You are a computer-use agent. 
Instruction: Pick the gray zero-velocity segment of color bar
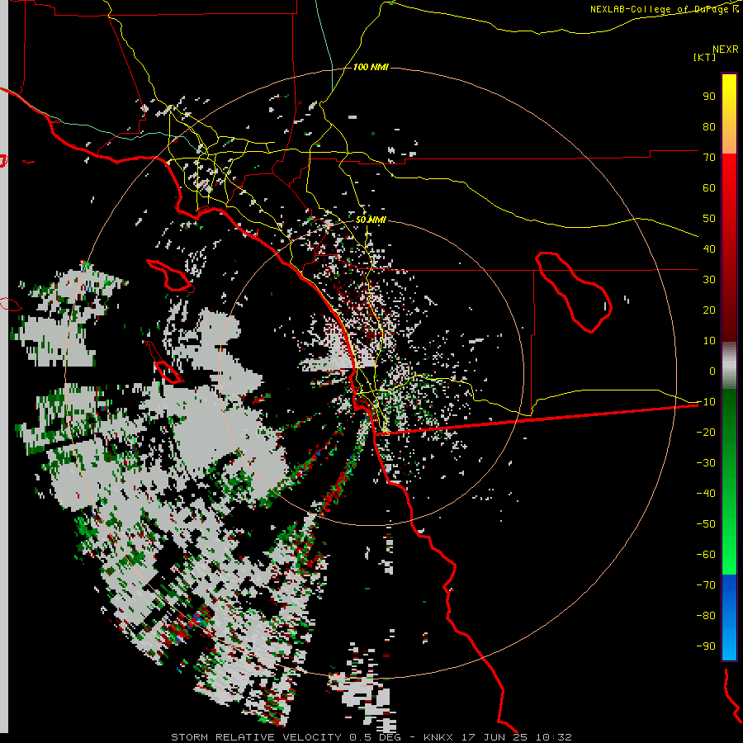[x=729, y=366]
